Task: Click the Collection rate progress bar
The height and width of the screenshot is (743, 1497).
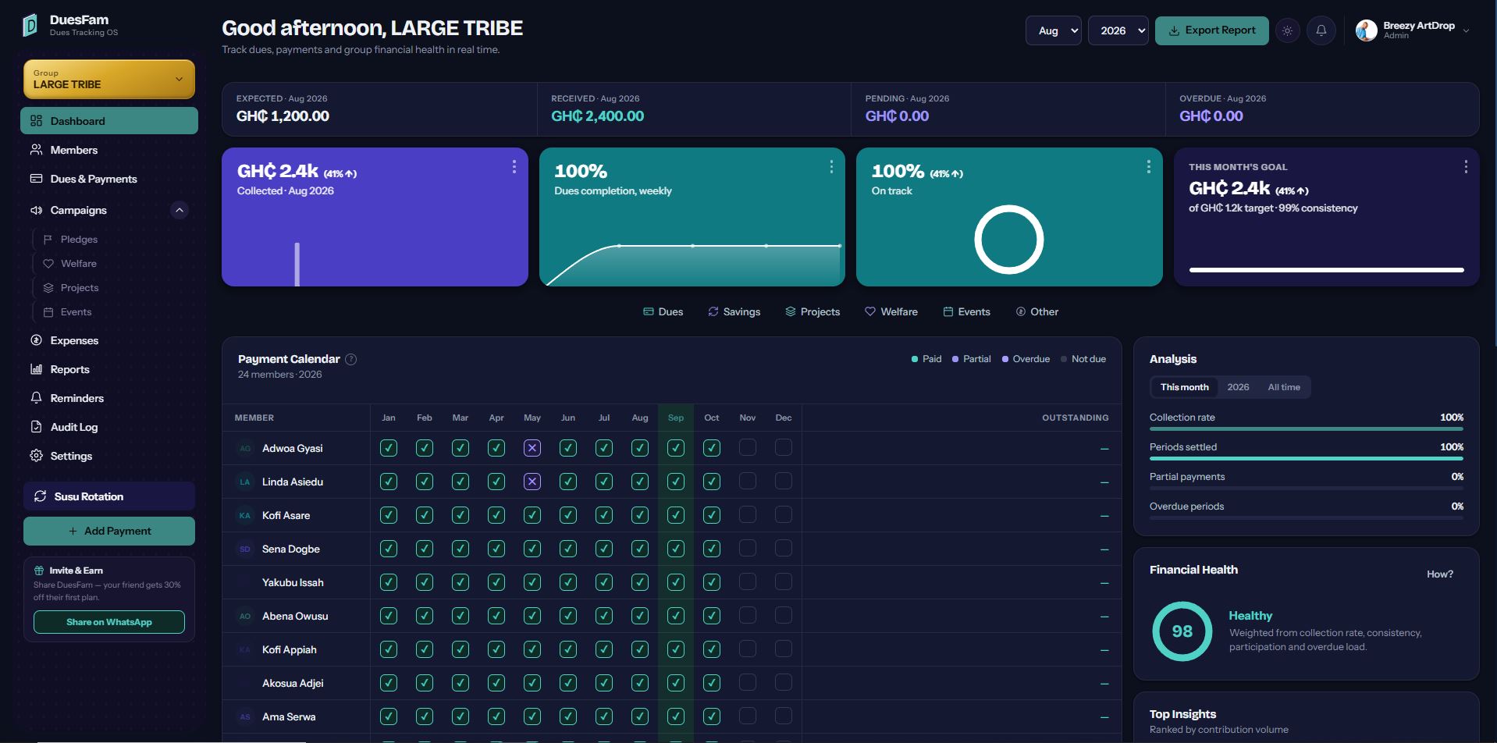Action: [1307, 429]
